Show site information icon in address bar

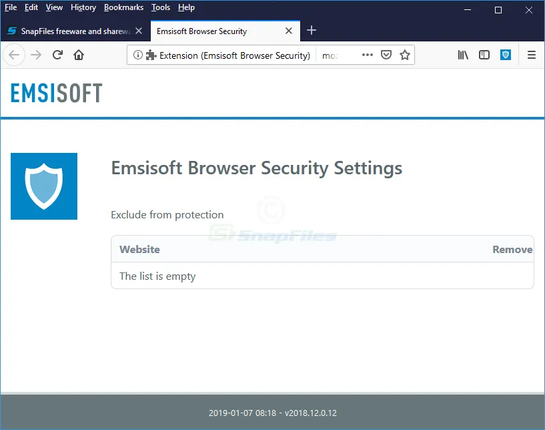(x=137, y=55)
